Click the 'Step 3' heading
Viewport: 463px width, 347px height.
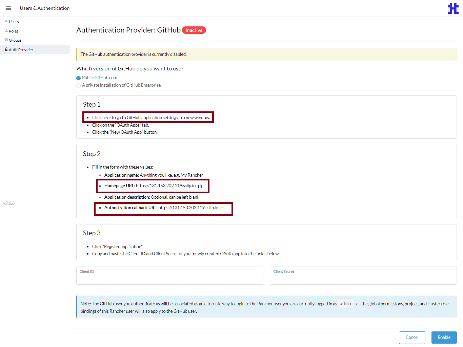pos(92,233)
